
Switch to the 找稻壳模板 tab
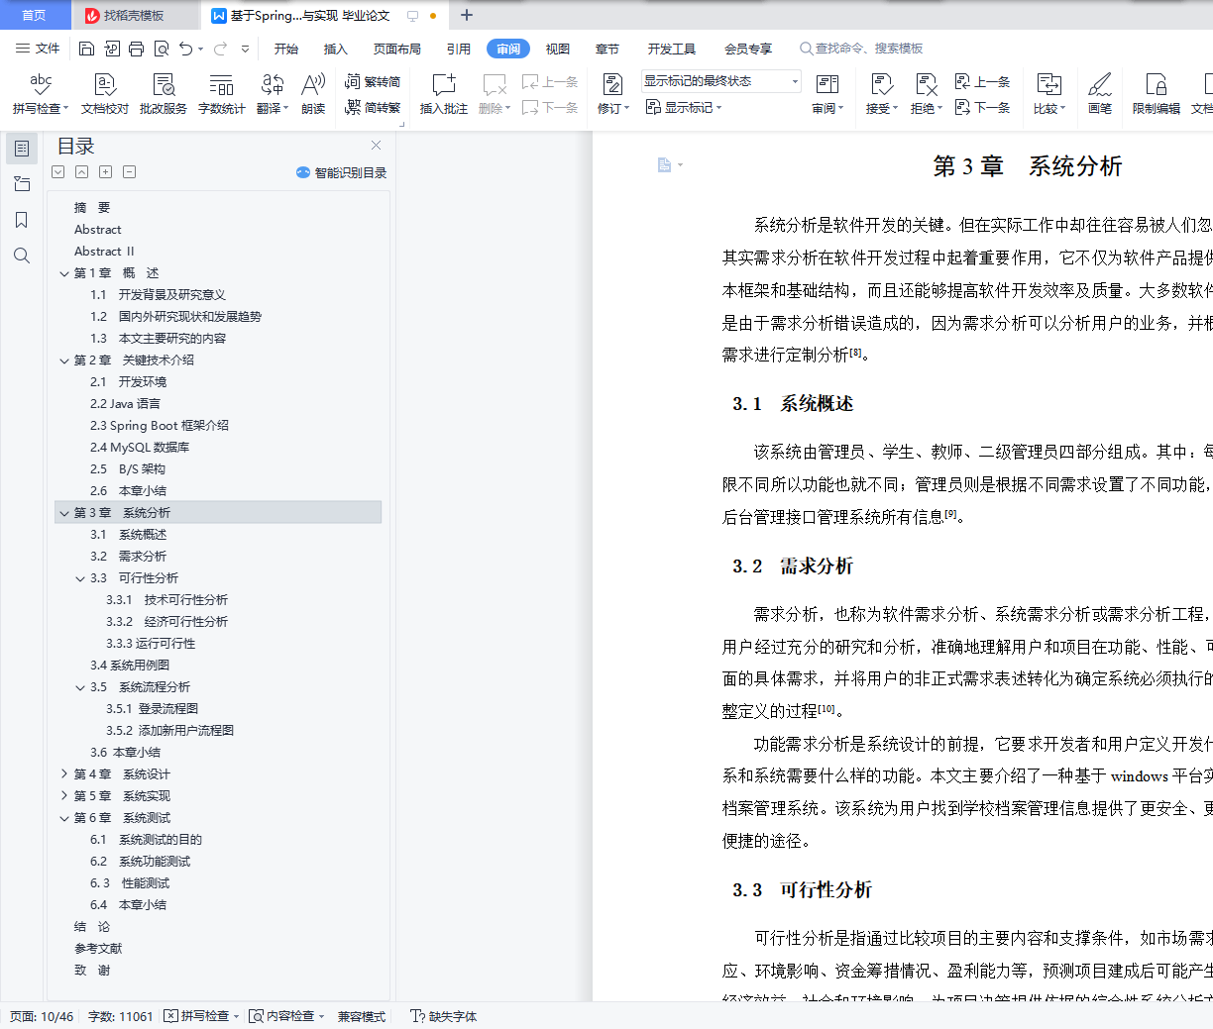coord(135,15)
